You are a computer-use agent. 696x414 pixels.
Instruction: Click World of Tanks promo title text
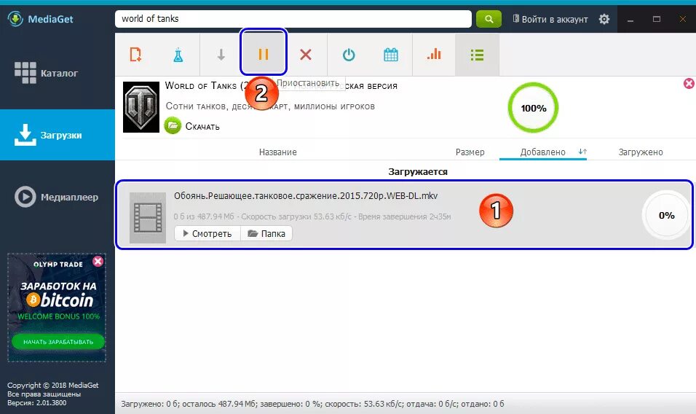281,86
